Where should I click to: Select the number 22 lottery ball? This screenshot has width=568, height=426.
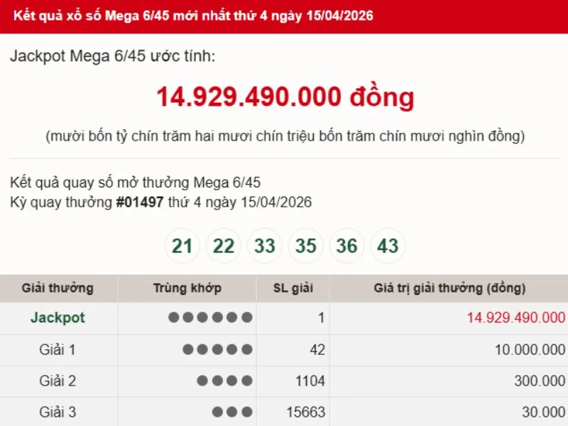click(224, 246)
